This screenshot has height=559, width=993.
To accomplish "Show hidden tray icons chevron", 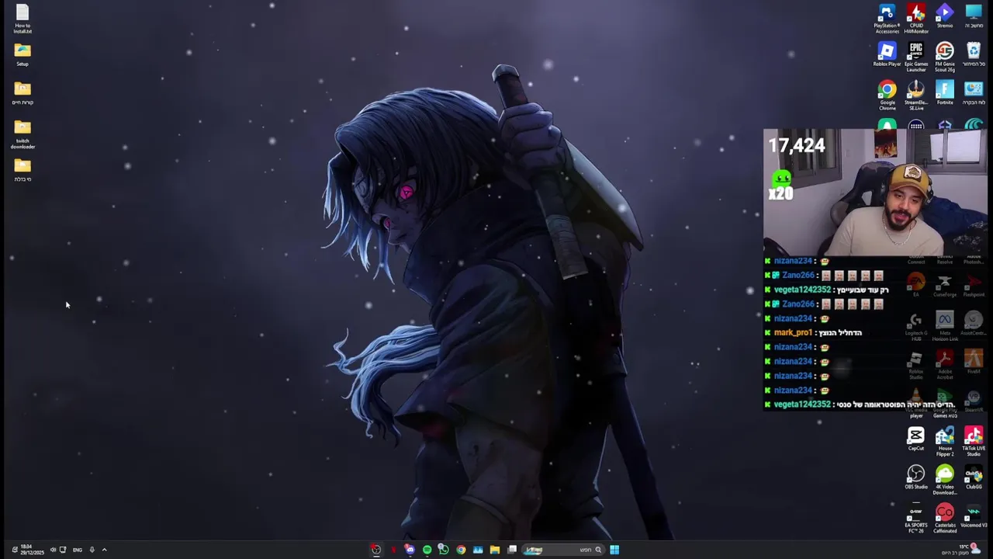I will pos(104,550).
